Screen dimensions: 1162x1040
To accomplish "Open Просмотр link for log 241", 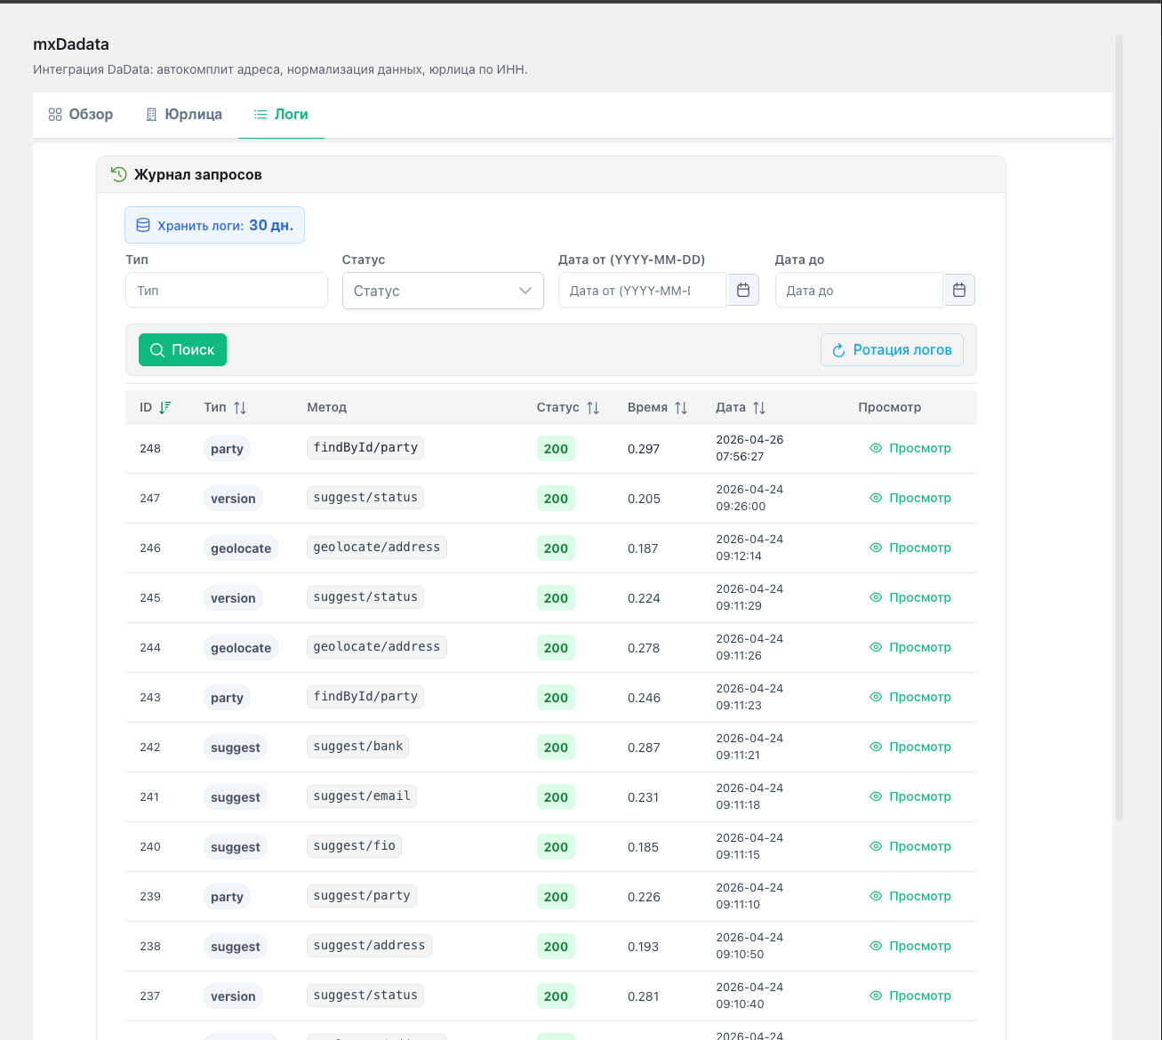I will click(x=910, y=796).
